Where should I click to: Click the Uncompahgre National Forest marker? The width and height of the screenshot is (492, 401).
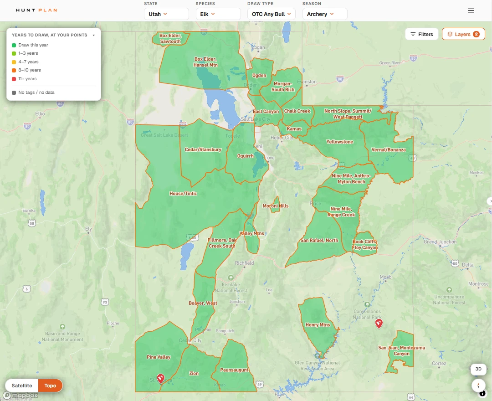(x=449, y=290)
